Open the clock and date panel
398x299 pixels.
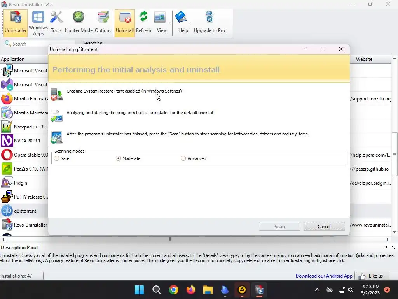370,290
